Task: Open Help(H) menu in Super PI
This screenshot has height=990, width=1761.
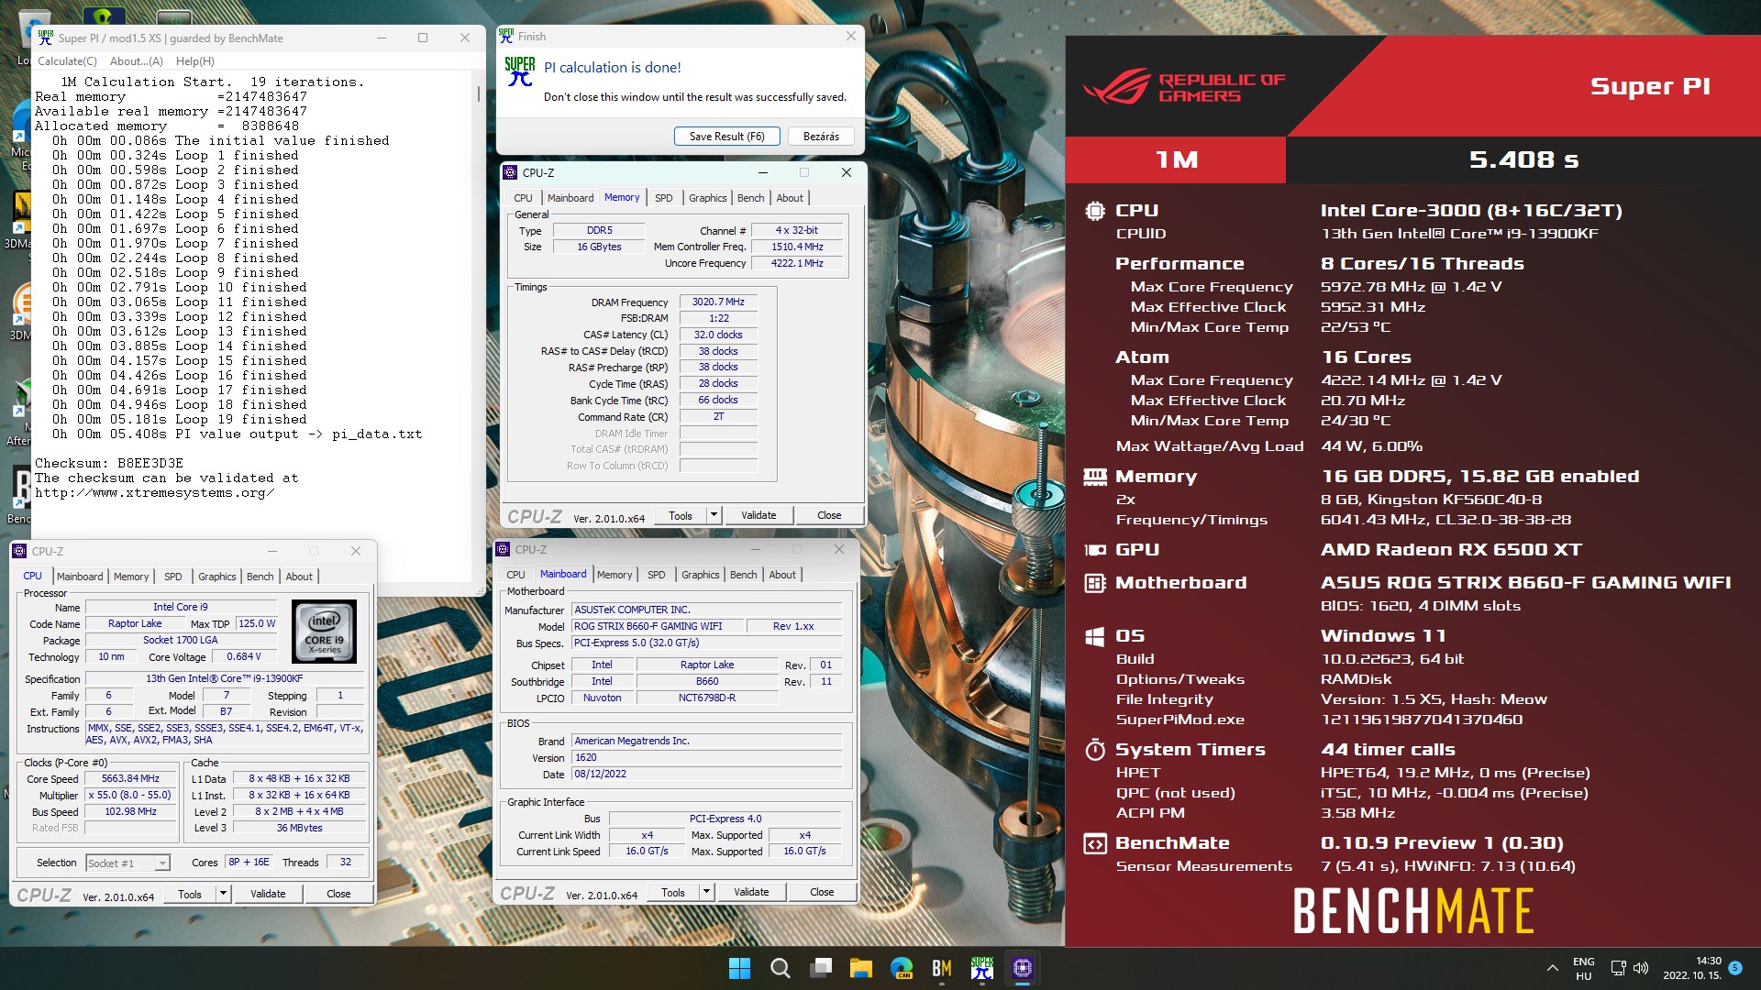Action: coord(194,61)
